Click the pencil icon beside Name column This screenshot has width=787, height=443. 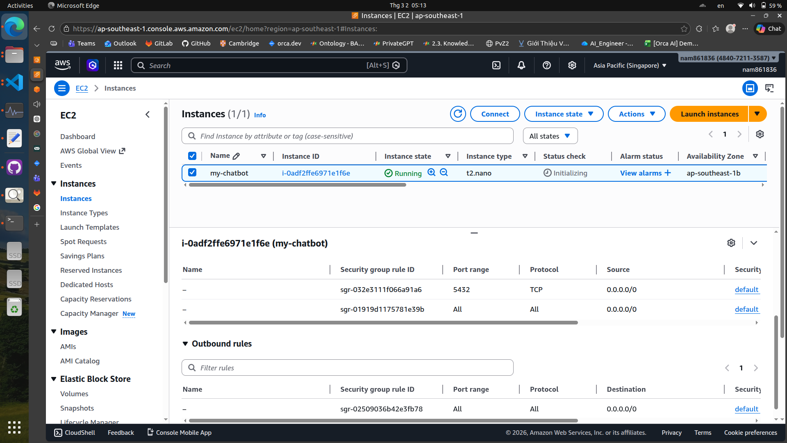coord(236,156)
